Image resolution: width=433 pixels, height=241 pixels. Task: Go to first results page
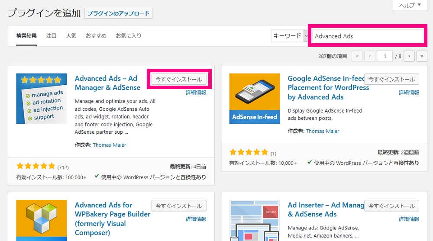[357, 56]
